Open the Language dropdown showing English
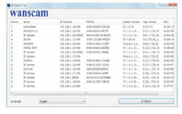The height and width of the screenshot is (114, 182). tap(62, 101)
